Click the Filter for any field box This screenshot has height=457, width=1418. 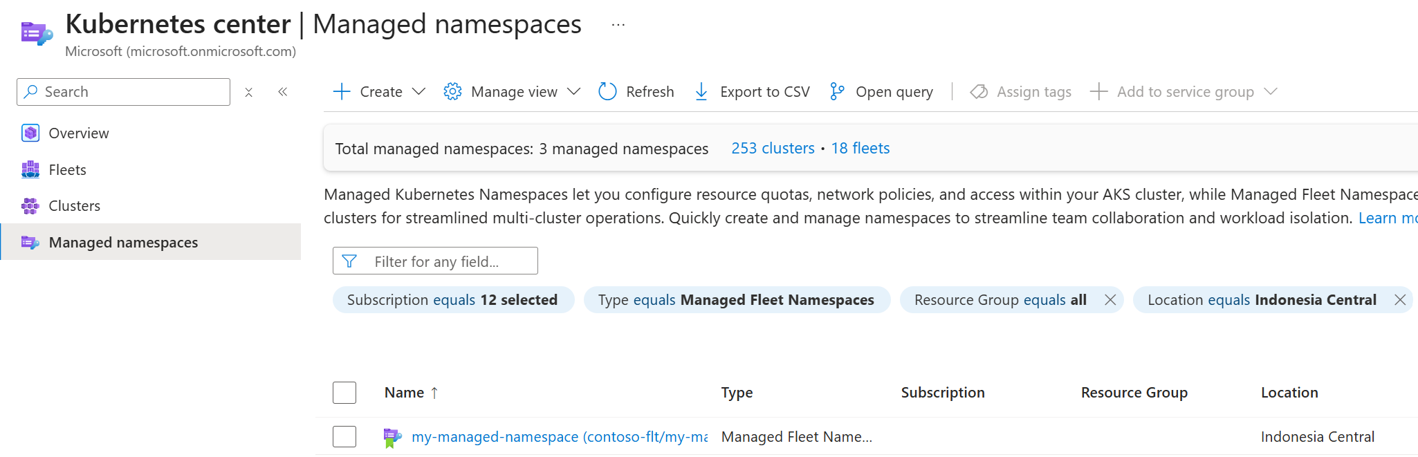pos(443,261)
